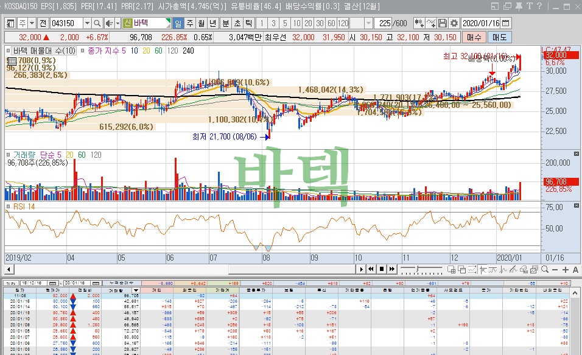The image size is (582, 355).
Task: Select the 20 interval button
Action: click(308, 23)
